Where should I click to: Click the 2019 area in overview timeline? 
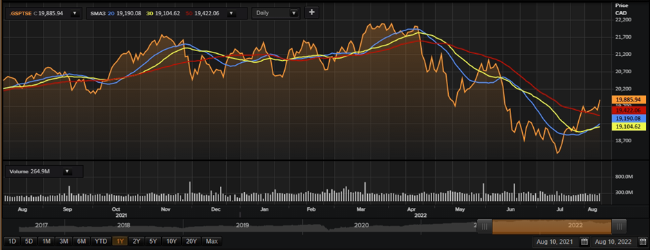[x=242, y=226]
